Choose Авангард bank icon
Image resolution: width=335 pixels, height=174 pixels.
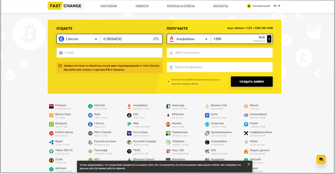coord(168,106)
